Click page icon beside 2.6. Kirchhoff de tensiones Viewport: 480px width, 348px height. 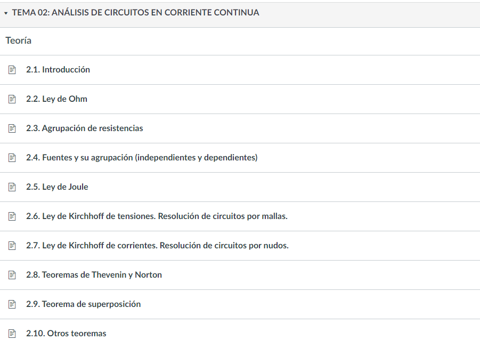pos(12,216)
